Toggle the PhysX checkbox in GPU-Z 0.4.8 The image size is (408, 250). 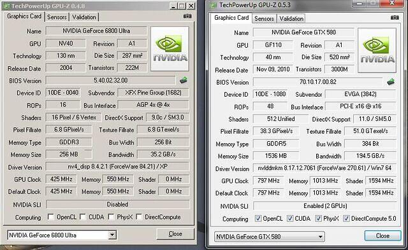tap(111, 217)
